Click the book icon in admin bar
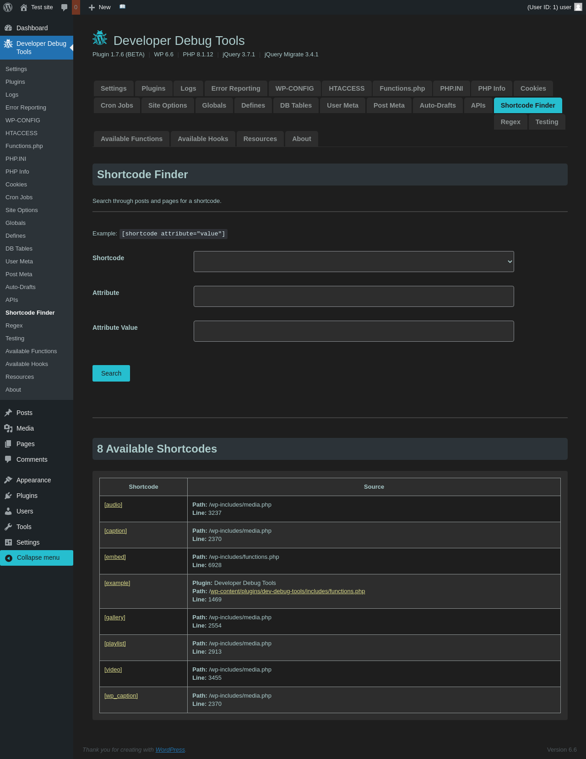The image size is (586, 759). point(122,7)
